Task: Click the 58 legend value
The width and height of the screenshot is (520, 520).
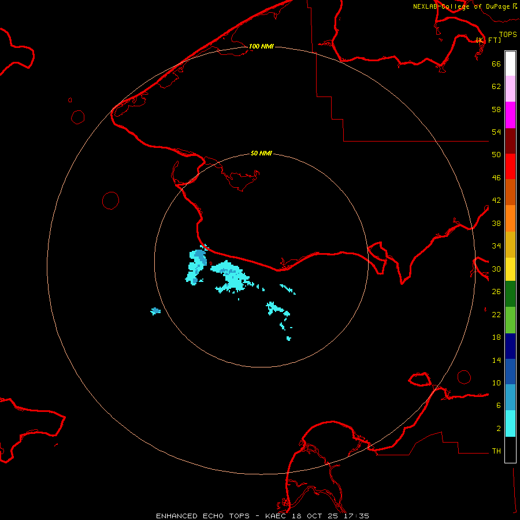Action: click(496, 109)
